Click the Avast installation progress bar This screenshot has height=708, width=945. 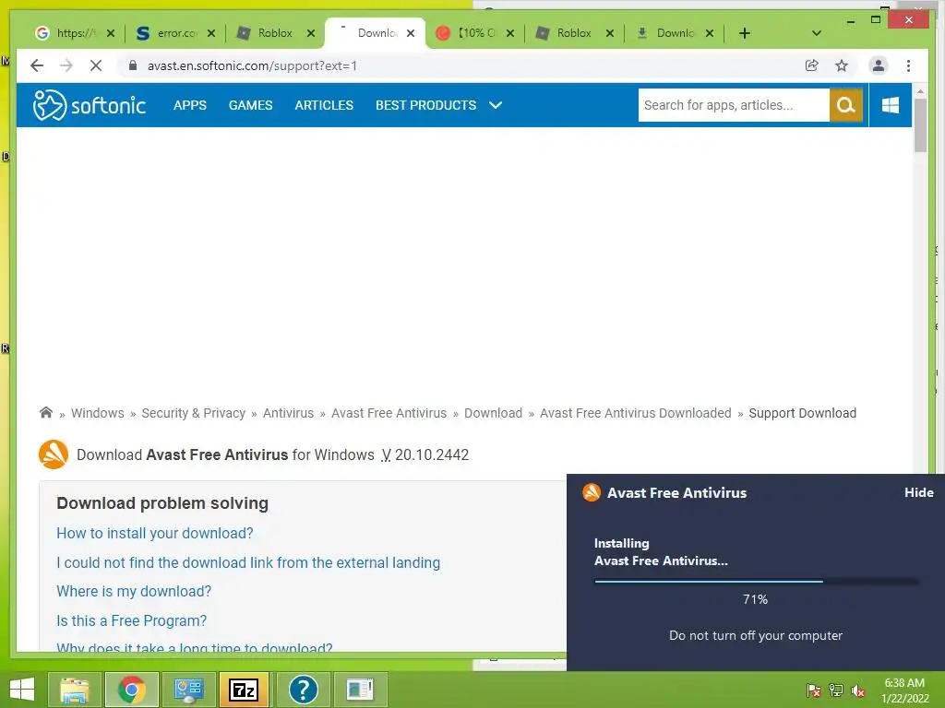click(x=757, y=582)
